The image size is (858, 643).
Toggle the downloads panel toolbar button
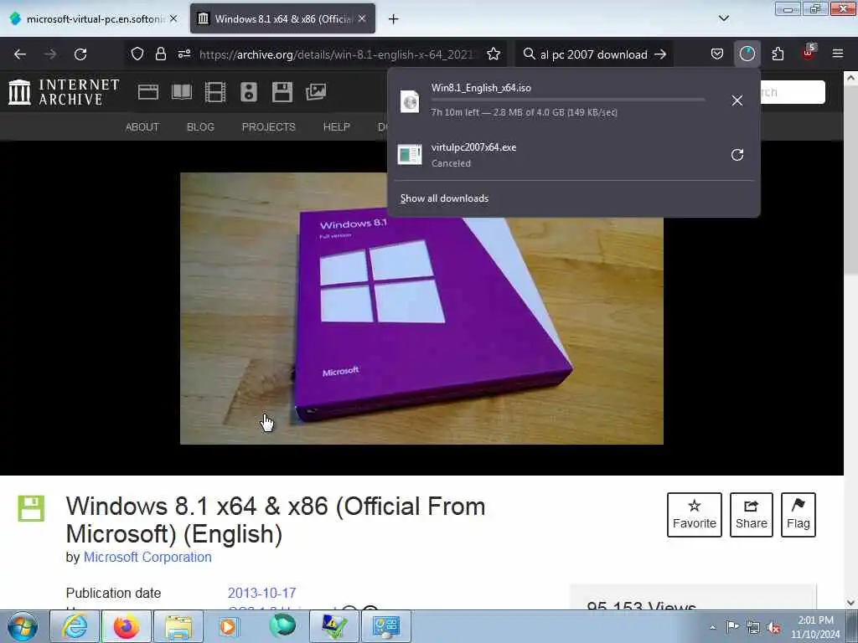click(x=747, y=54)
